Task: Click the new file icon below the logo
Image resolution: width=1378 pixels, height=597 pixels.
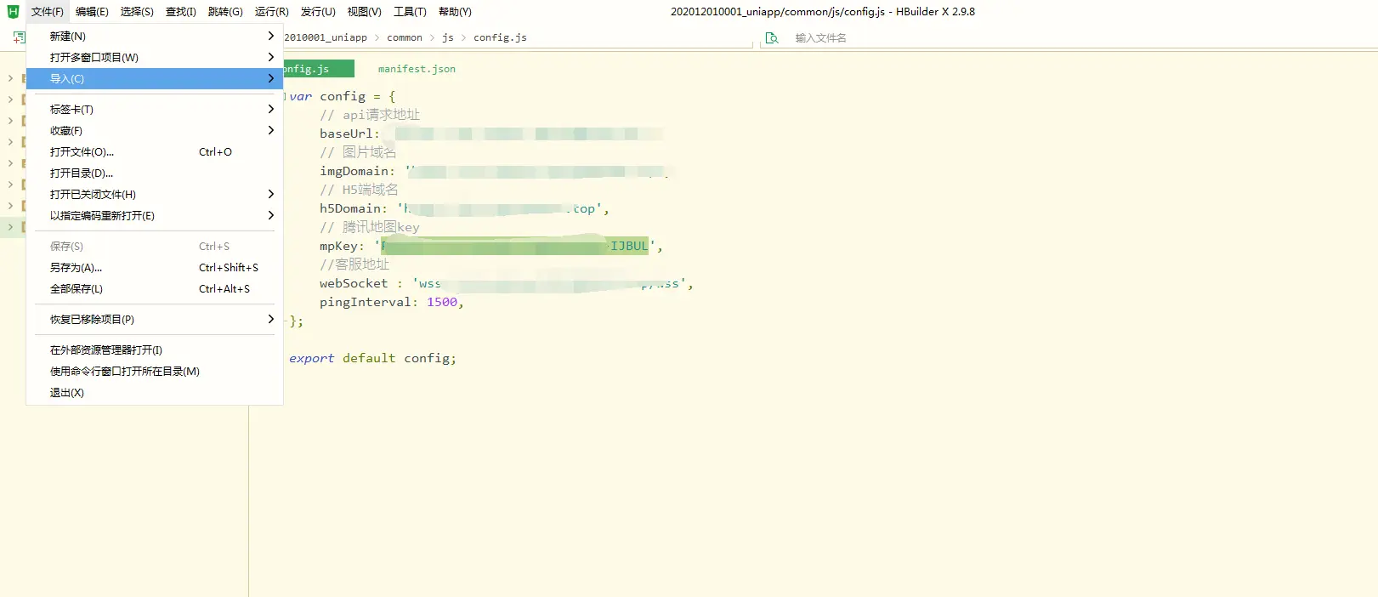Action: (19, 37)
